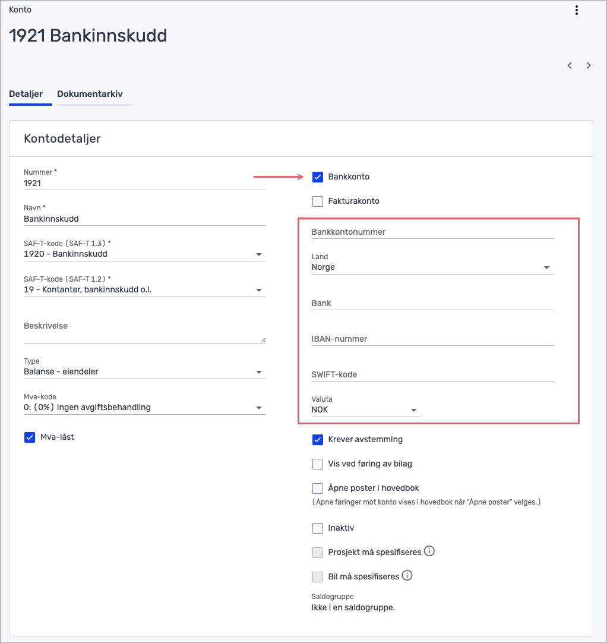
Task: Mark the account as Inaktiv
Action: 318,528
